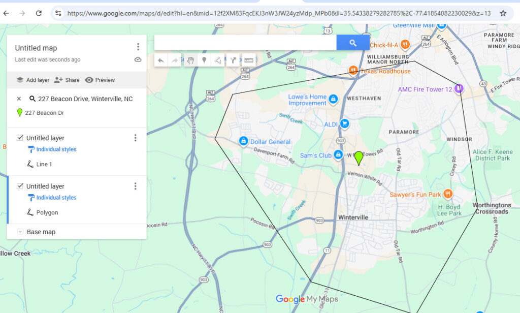Open options menu for Line 1 layer
The width and height of the screenshot is (520, 313).
click(135, 138)
